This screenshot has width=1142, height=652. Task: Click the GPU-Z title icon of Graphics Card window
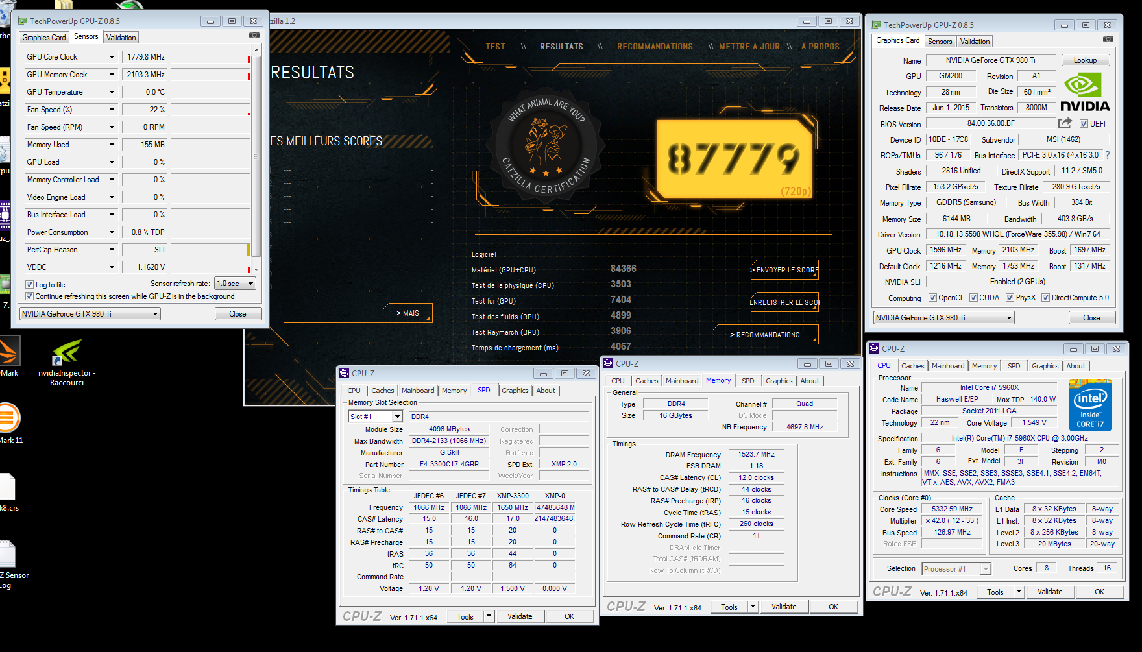pyautogui.click(x=877, y=25)
